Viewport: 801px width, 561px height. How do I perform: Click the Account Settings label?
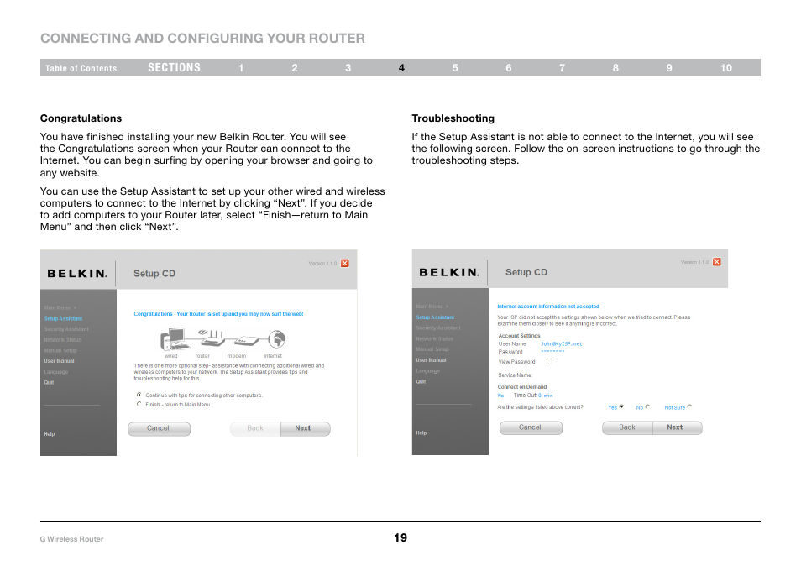[519, 336]
